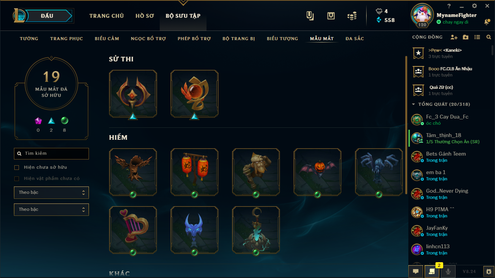Open the chat bubble icon at bottom
The width and height of the screenshot is (495, 278).
[416, 271]
